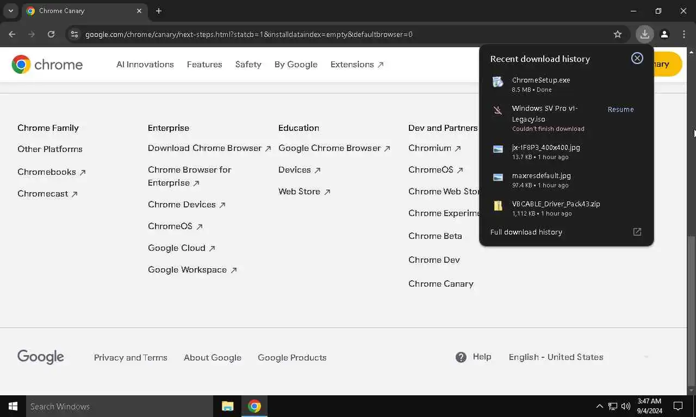This screenshot has width=696, height=417.
Task: Show hidden tray icons chevron
Action: (600, 406)
